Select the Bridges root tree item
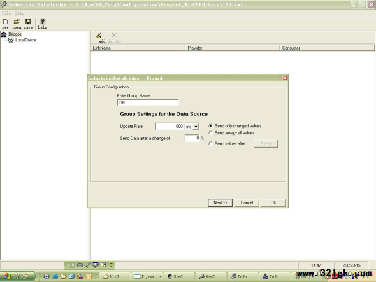 15,34
